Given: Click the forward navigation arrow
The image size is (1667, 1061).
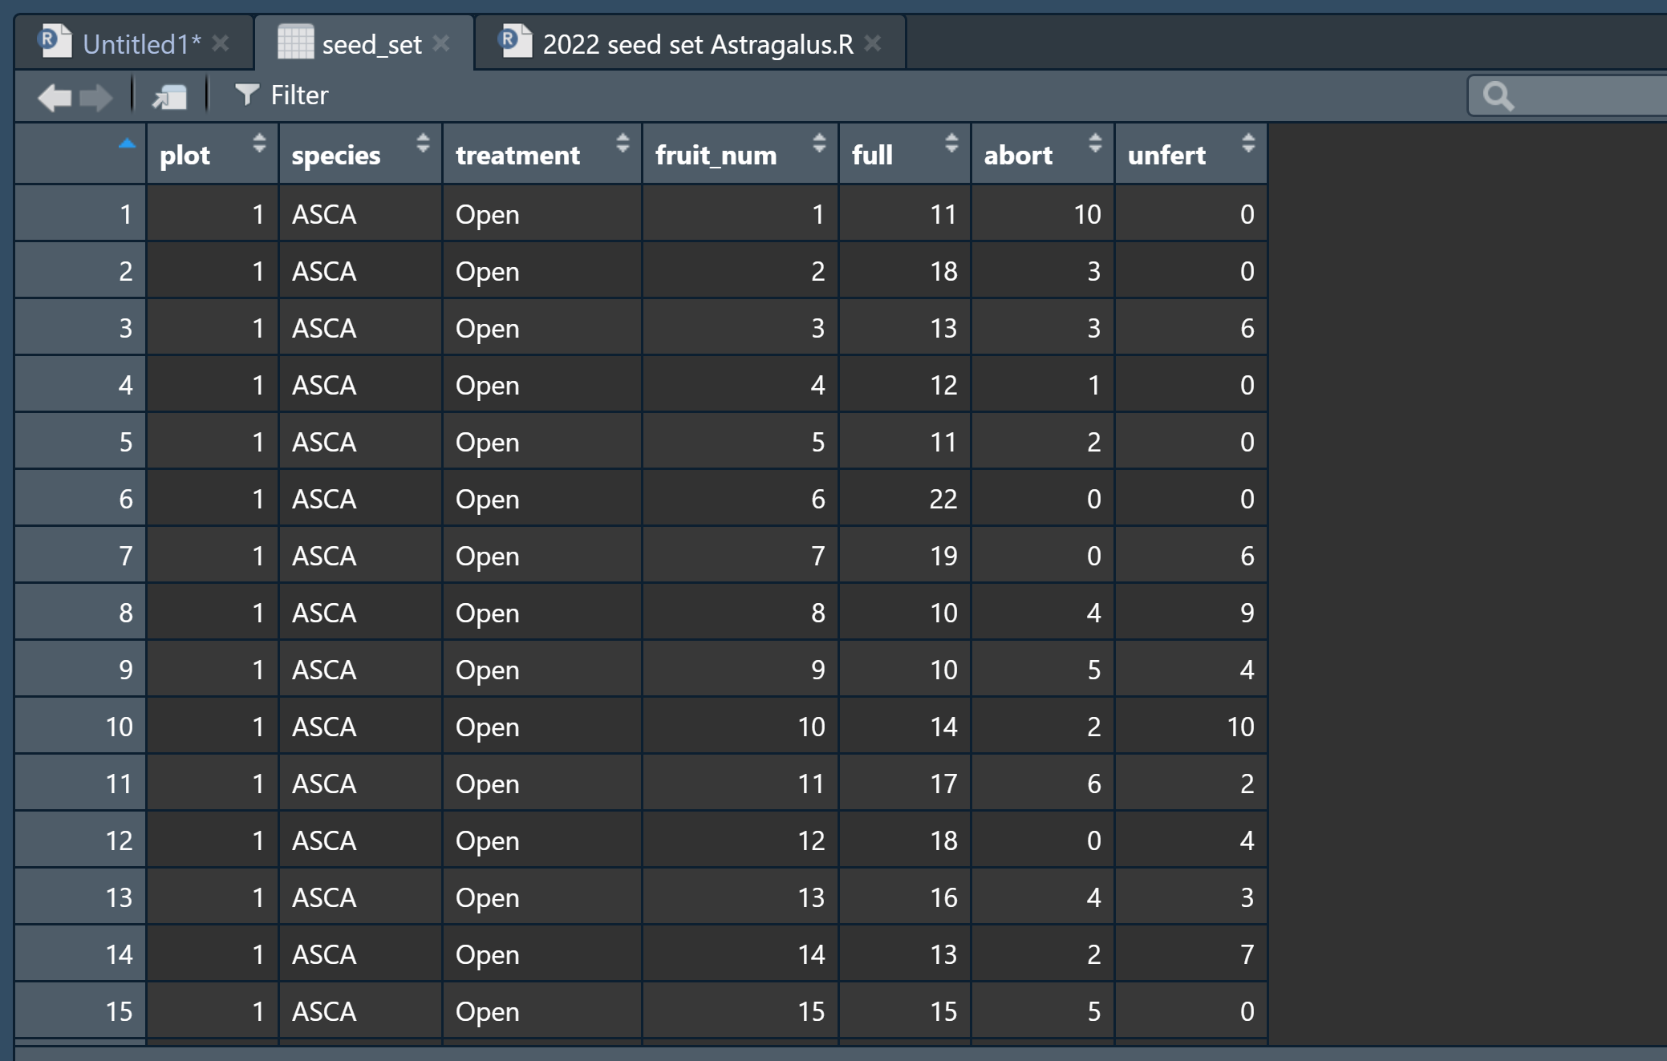Looking at the screenshot, I should [97, 97].
